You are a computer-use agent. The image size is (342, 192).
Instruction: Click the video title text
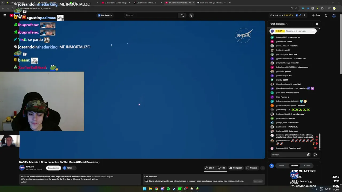[x=59, y=162]
